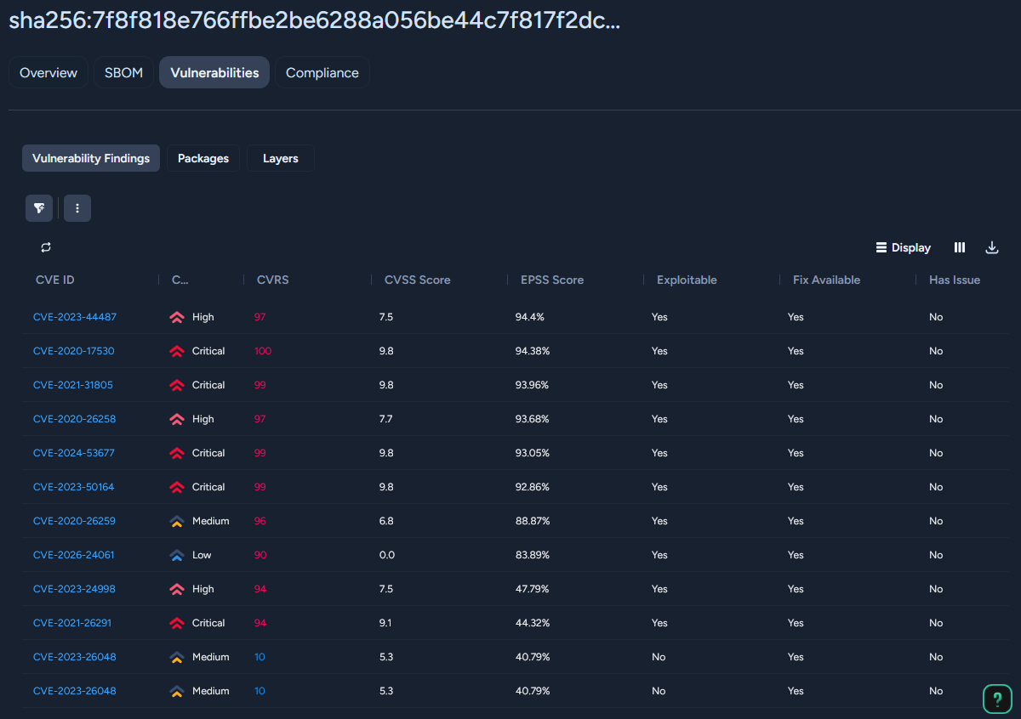Screen dimensions: 1021x719
Task: Click the CVRS value 100
Action: [x=263, y=351]
